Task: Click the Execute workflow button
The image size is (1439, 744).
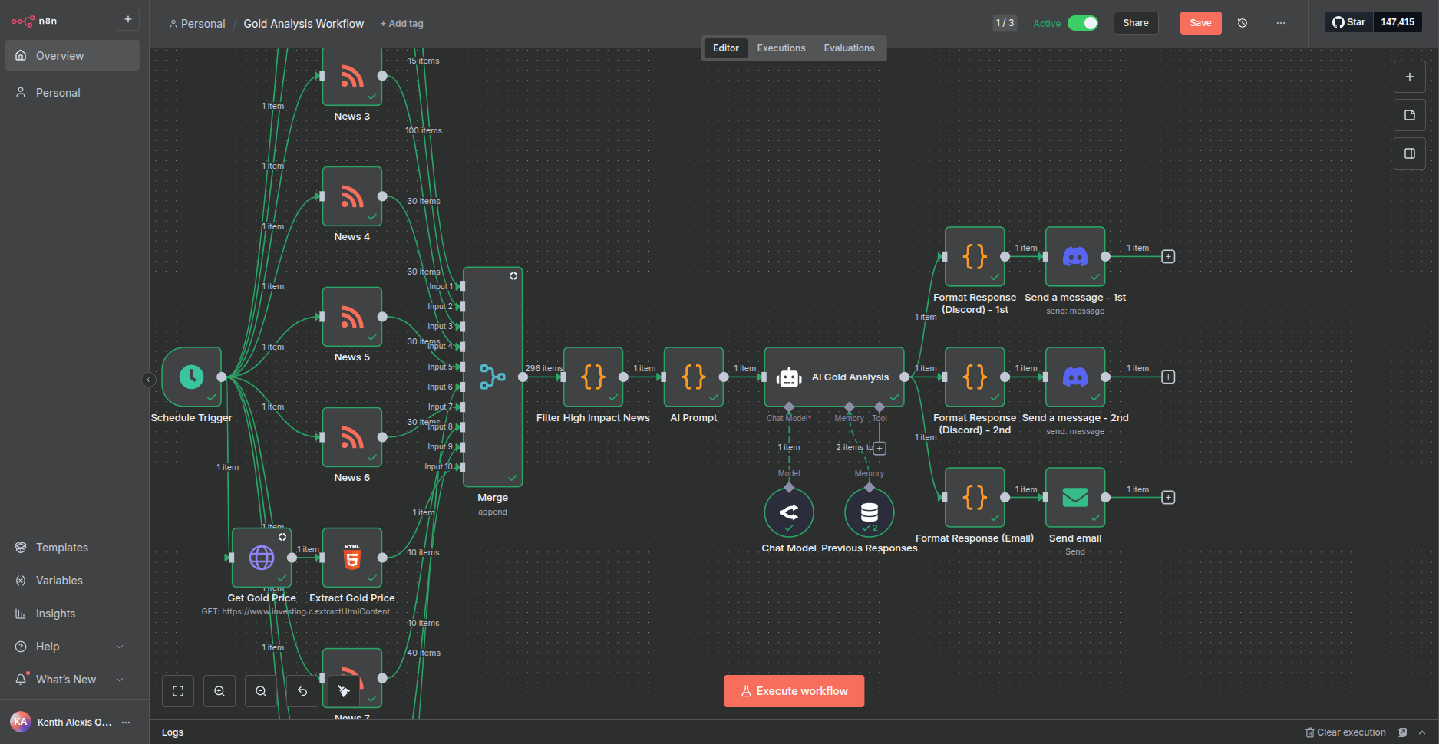Action: [x=794, y=691]
